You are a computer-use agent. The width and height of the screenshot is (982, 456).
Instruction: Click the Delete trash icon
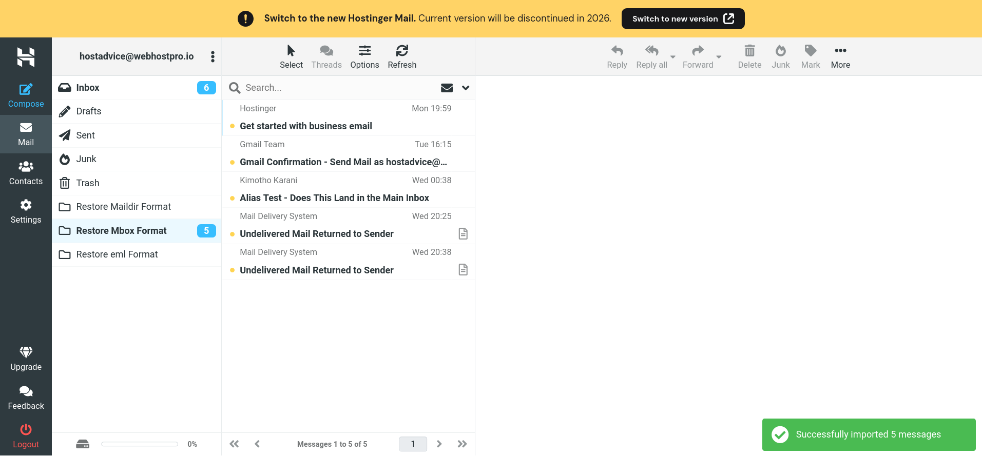pyautogui.click(x=749, y=51)
